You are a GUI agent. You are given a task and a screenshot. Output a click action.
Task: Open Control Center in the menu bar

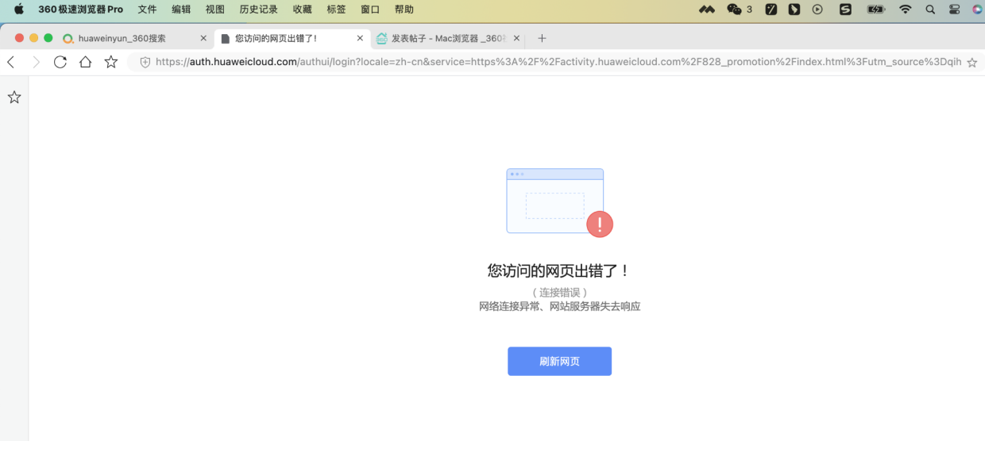tap(953, 9)
